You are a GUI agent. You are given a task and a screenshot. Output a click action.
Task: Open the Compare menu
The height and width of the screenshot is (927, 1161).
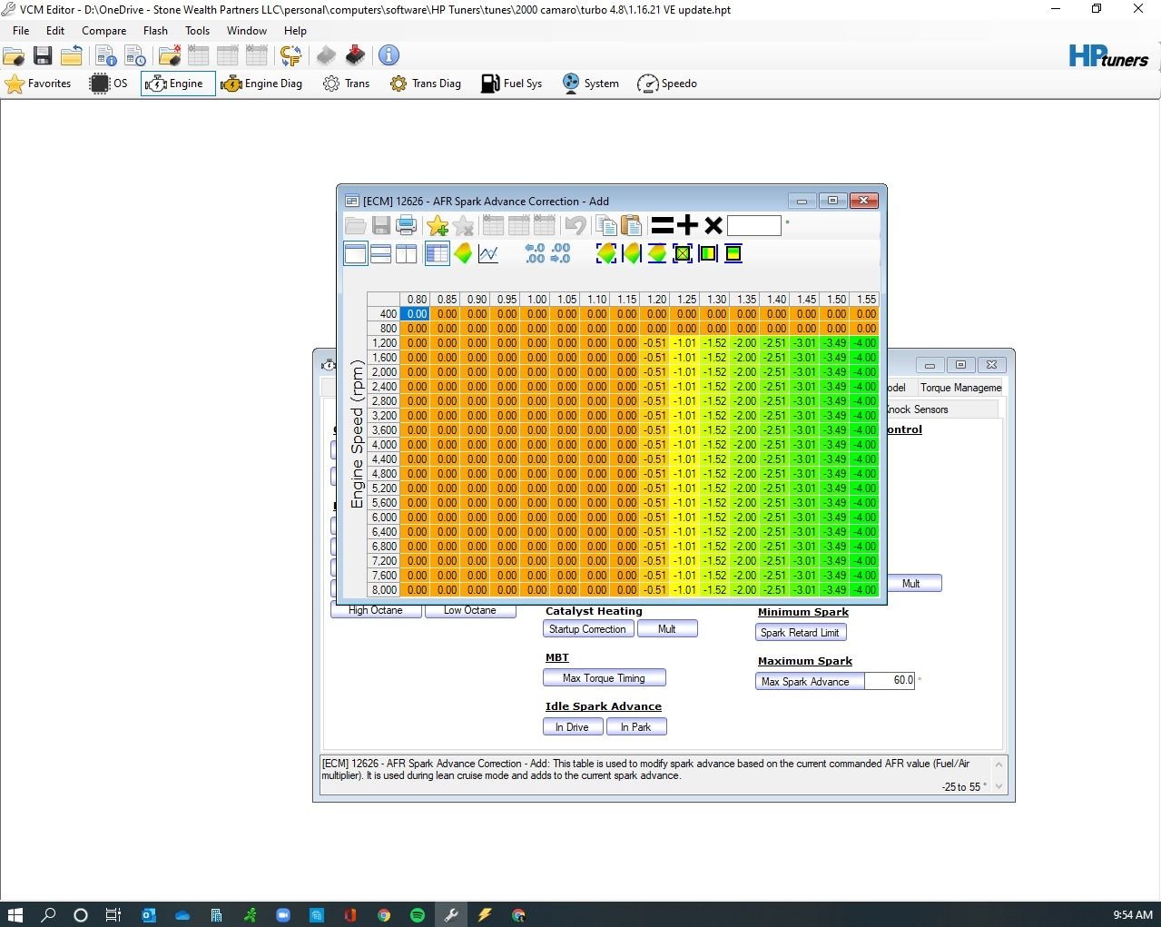pos(103,31)
